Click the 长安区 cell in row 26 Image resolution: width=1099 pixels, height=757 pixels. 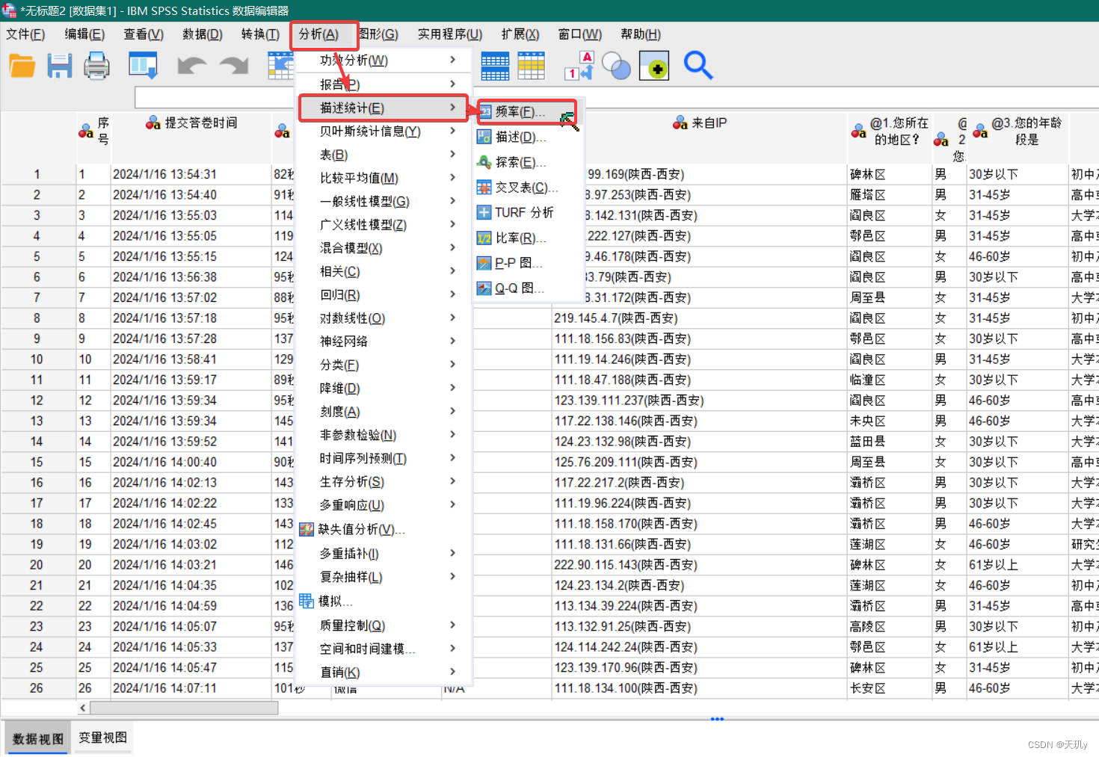(890, 688)
